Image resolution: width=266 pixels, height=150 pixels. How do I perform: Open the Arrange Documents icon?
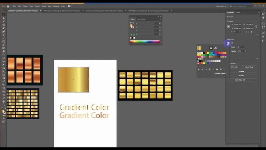tap(69, 6)
